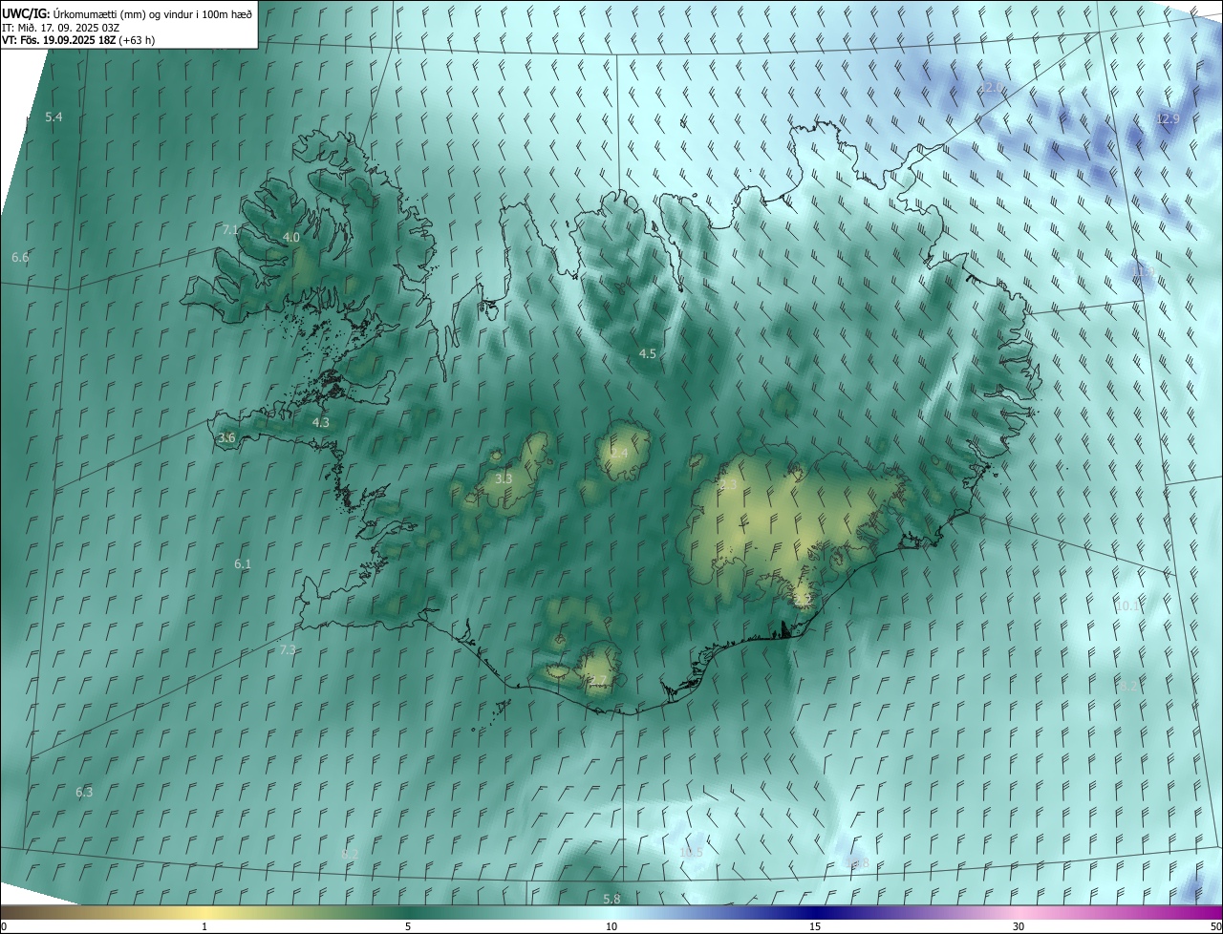
Task: Click the 7.3 value label on the map
Action: pos(288,650)
